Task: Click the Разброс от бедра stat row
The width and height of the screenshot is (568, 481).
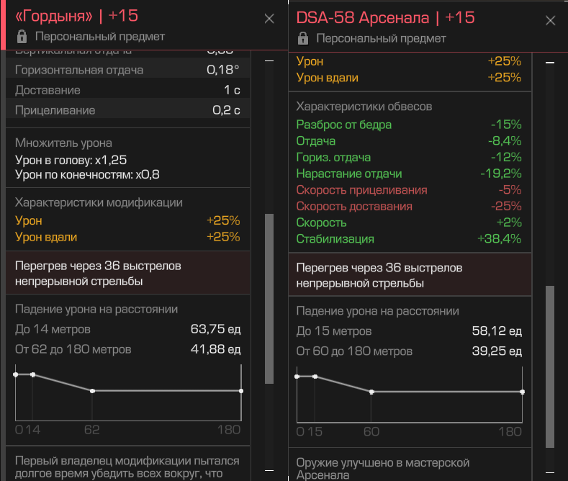Action: [x=409, y=125]
